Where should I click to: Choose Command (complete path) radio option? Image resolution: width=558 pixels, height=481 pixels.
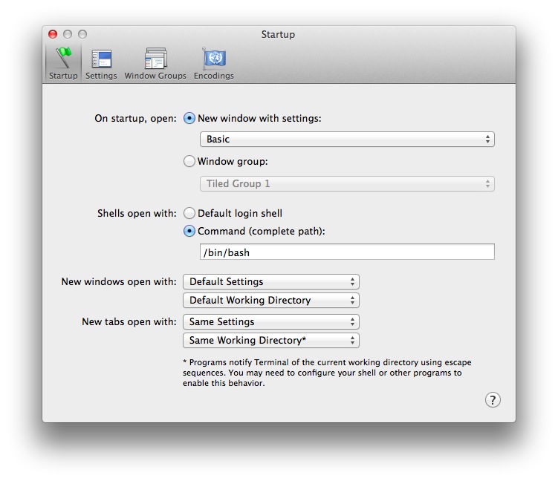click(x=189, y=231)
